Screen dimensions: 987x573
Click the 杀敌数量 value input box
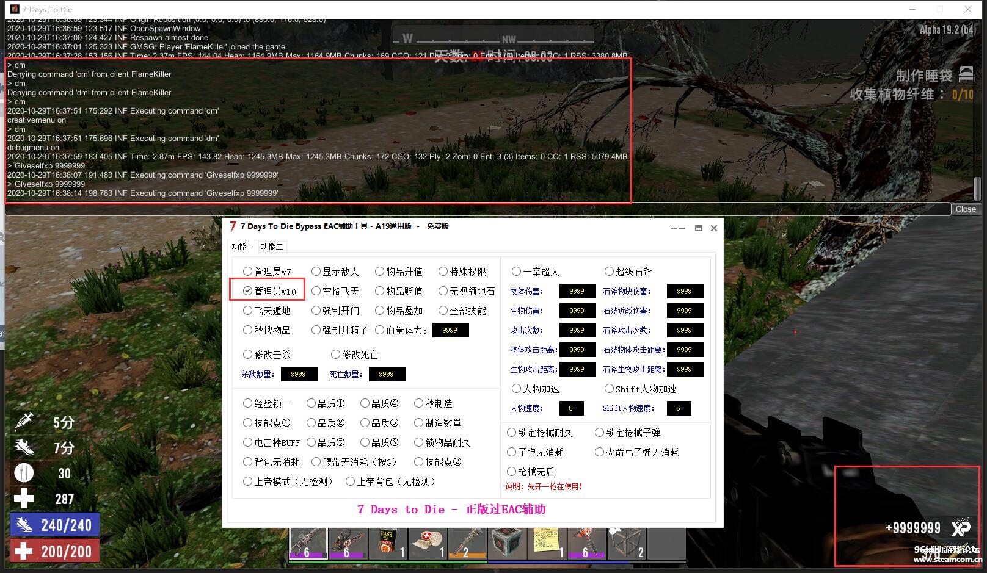click(299, 374)
